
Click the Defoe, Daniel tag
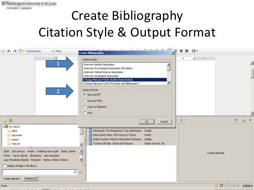pyautogui.click(x=68, y=151)
